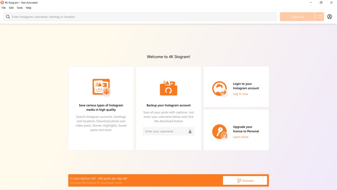This screenshot has width=337, height=190.
Task: Click the Activate the license to download more text
Action: (96, 183)
